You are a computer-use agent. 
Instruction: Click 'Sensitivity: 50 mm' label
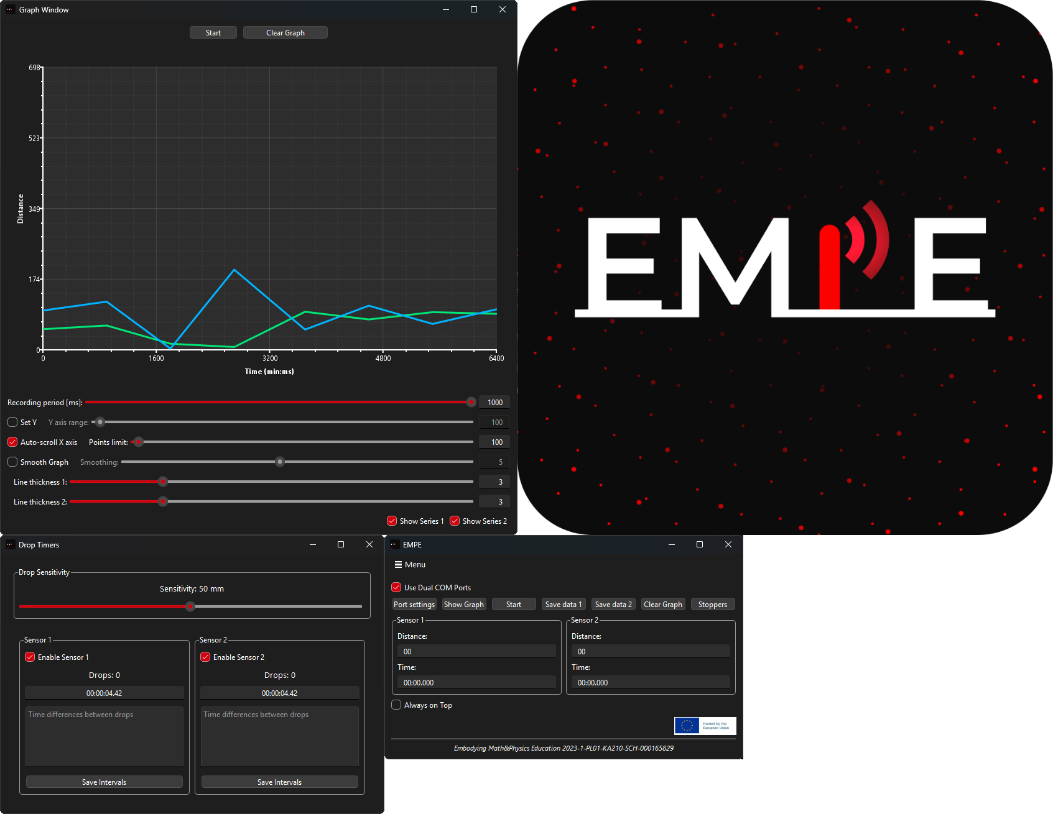pos(192,588)
